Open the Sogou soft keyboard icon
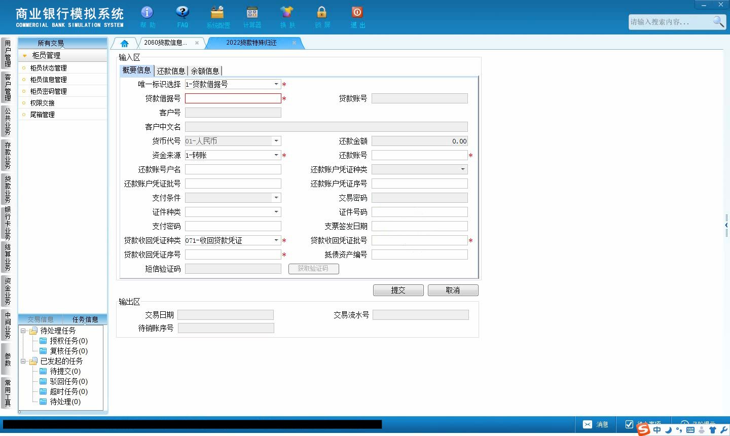 pos(690,430)
